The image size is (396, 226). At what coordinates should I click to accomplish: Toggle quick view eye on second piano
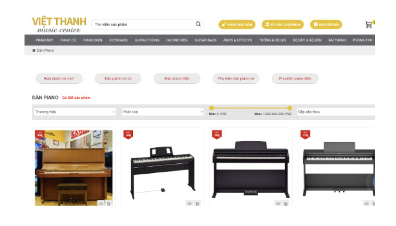[x=190, y=203]
